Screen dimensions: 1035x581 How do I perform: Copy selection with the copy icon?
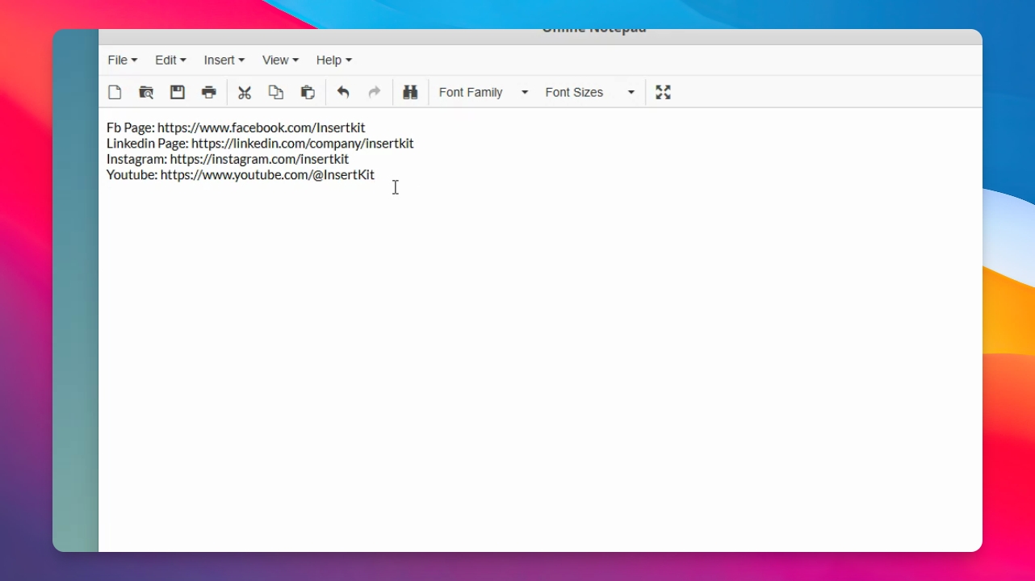tap(276, 92)
